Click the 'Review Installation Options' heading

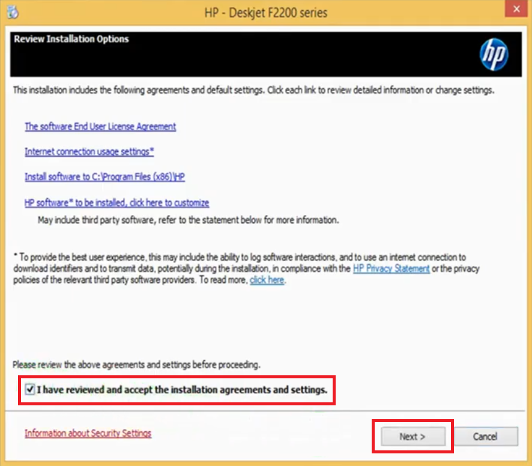[71, 39]
